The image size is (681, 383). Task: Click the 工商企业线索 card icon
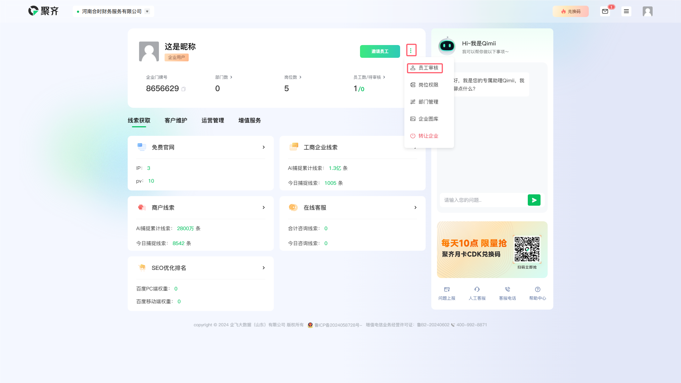pyautogui.click(x=294, y=147)
